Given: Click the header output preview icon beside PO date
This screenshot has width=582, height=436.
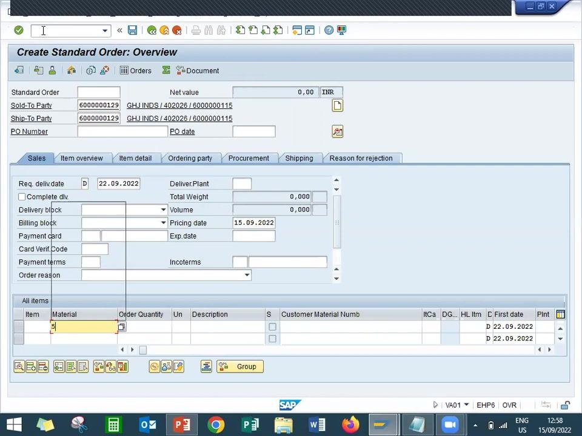Looking at the screenshot, I should pyautogui.click(x=338, y=131).
